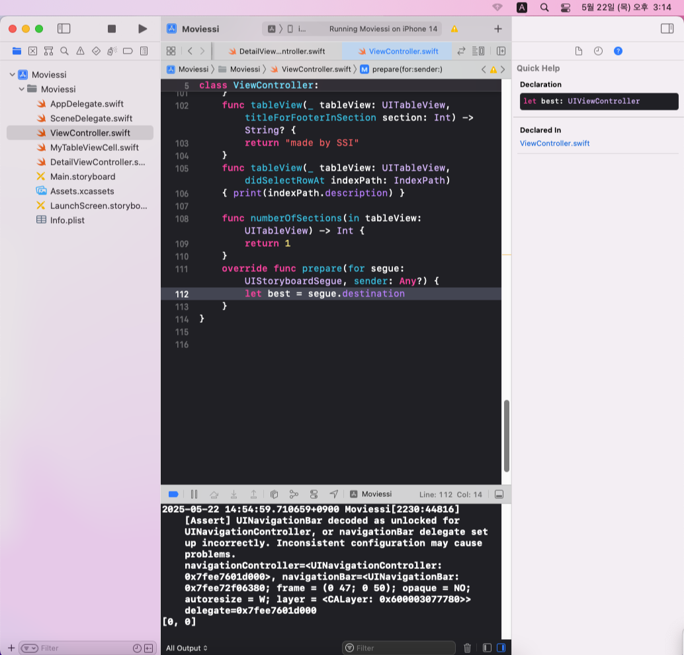This screenshot has height=655, width=684.
Task: Click the add editor plus button
Action: click(x=497, y=29)
